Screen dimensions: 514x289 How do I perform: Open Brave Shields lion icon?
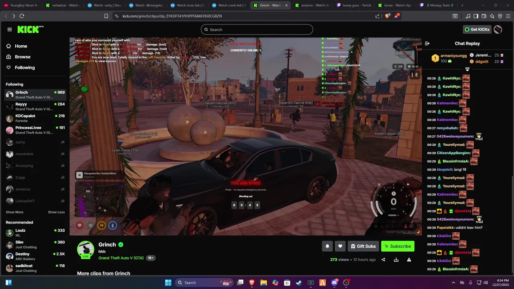(x=387, y=16)
